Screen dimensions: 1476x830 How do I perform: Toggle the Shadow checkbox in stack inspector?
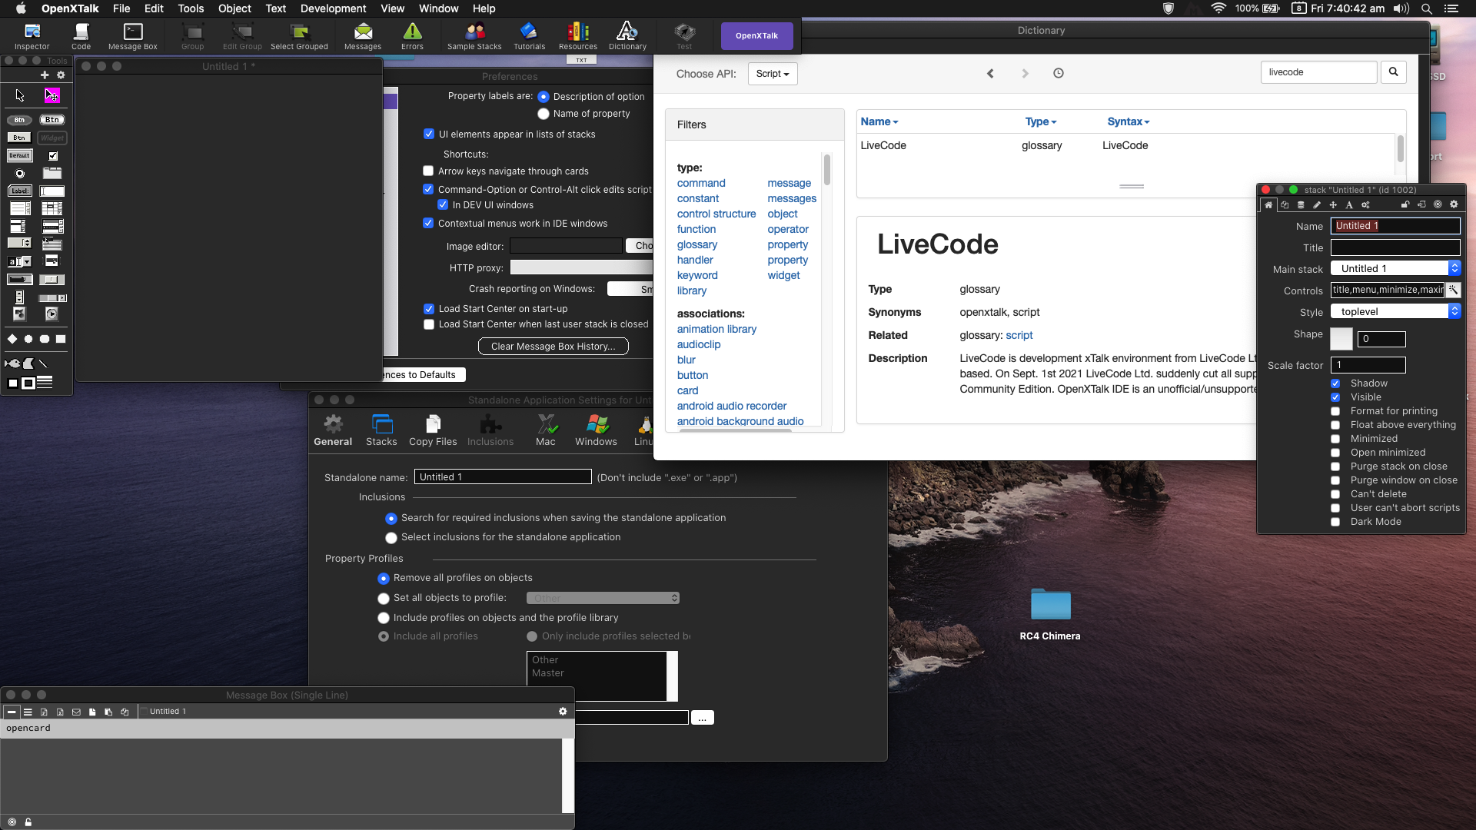pos(1335,383)
